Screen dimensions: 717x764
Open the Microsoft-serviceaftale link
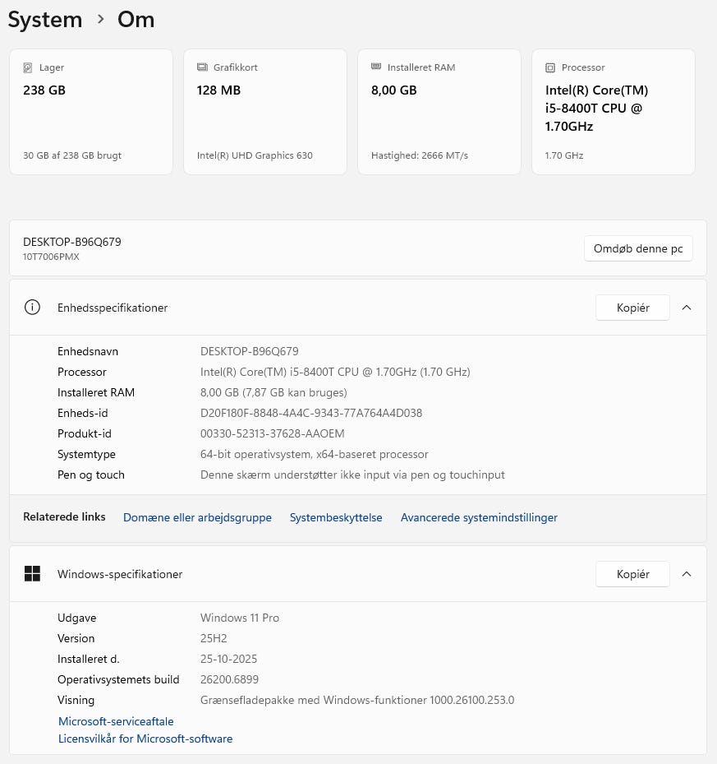(116, 721)
